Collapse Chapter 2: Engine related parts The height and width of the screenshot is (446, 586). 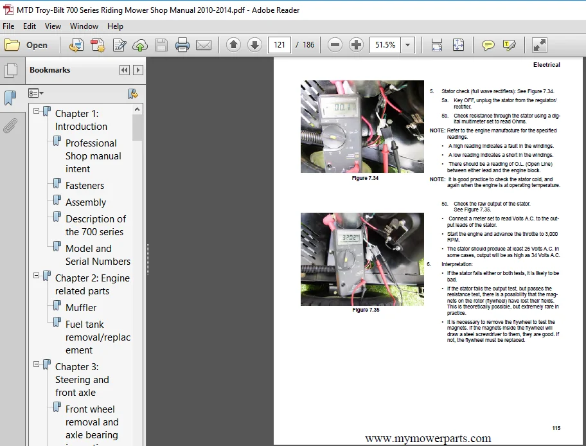36,276
